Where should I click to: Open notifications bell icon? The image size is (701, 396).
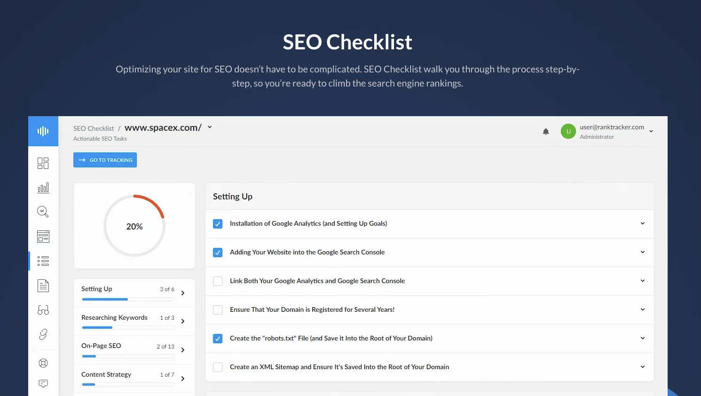[546, 132]
